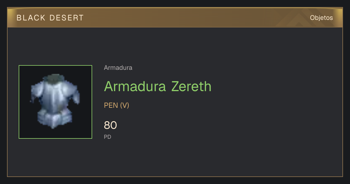Screen dimensions: 350x184
Task: Select the 80 defense value
Action: [x=111, y=125]
